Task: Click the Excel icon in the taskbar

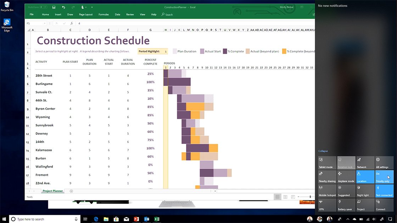Action: pyautogui.click(x=157, y=219)
